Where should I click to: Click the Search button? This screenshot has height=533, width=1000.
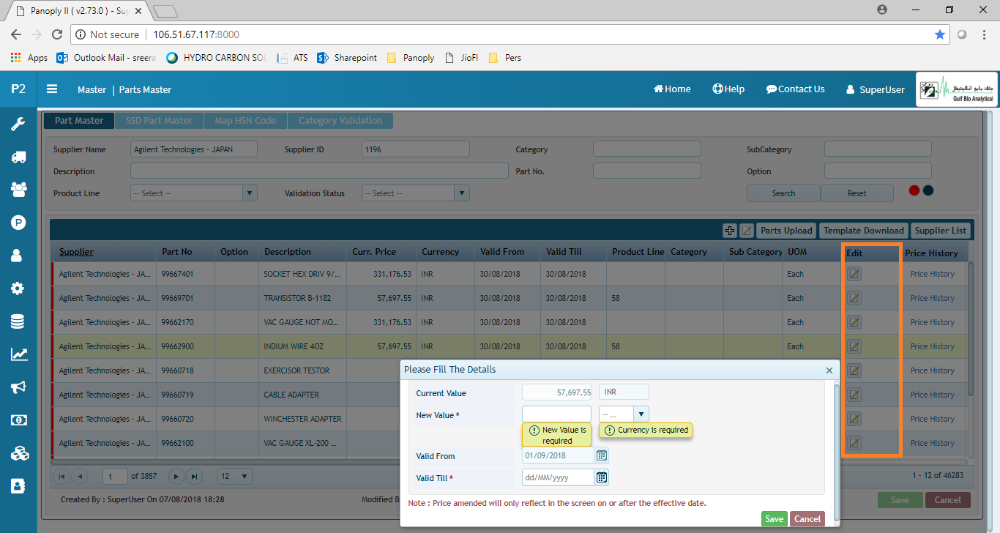[x=783, y=193]
